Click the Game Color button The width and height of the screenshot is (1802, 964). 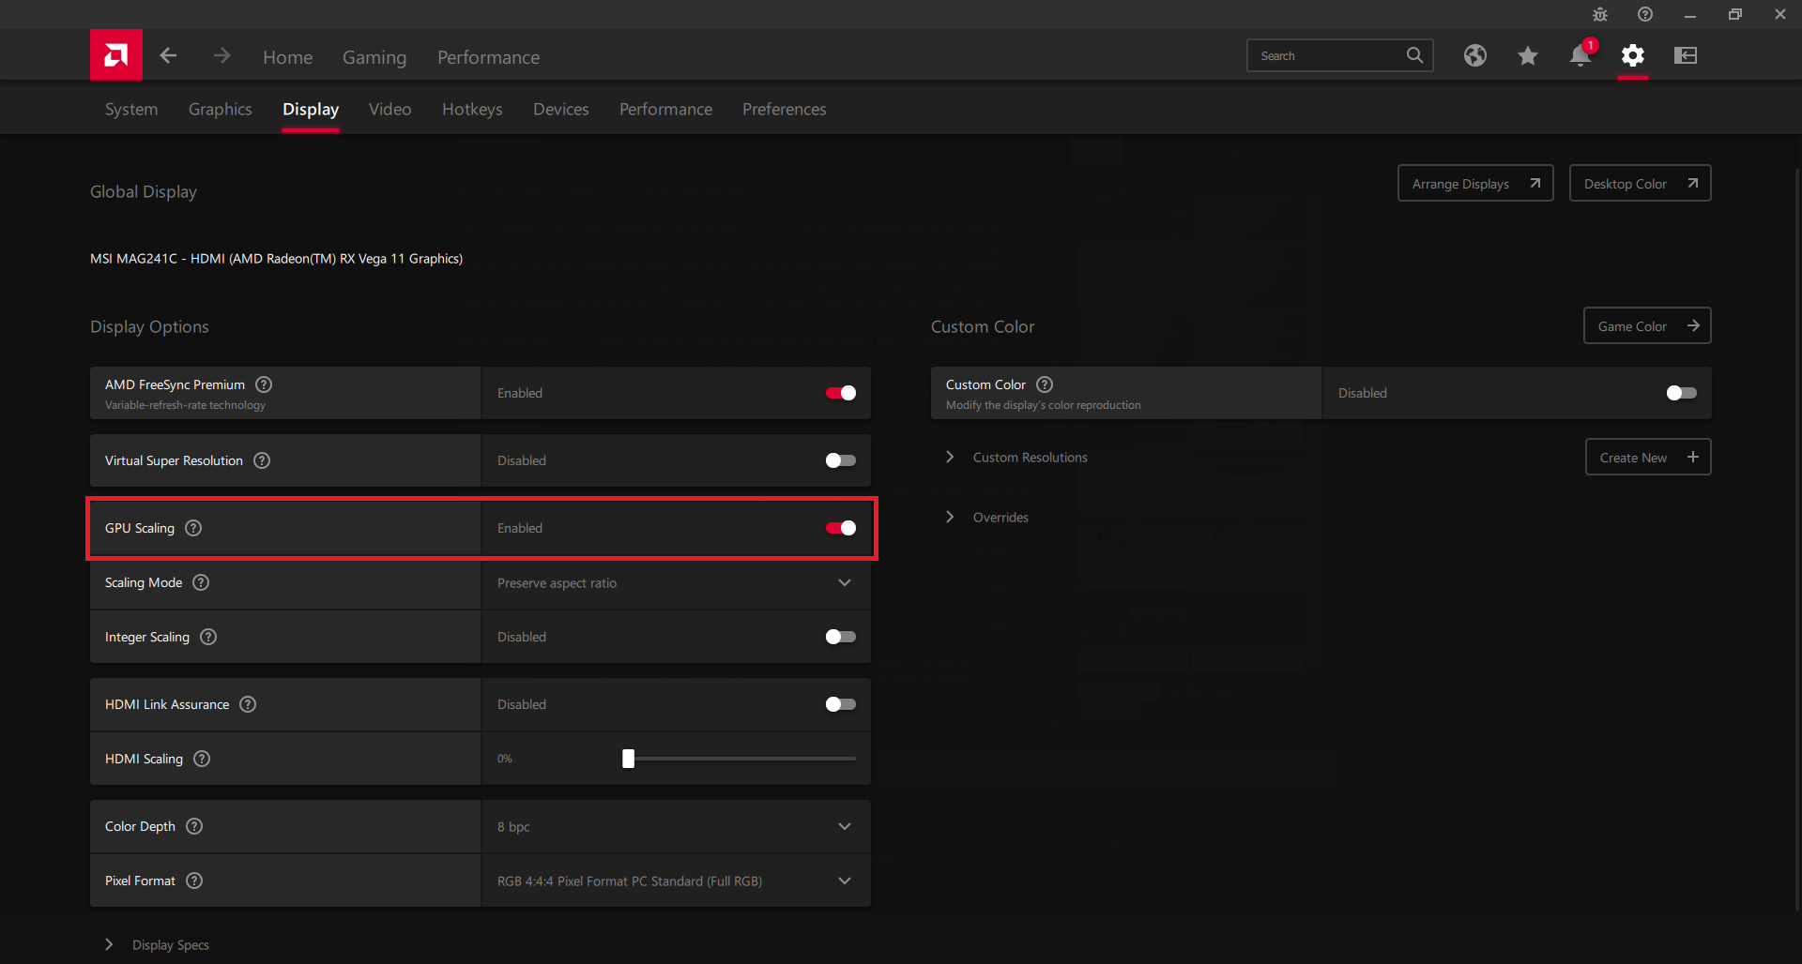point(1646,326)
